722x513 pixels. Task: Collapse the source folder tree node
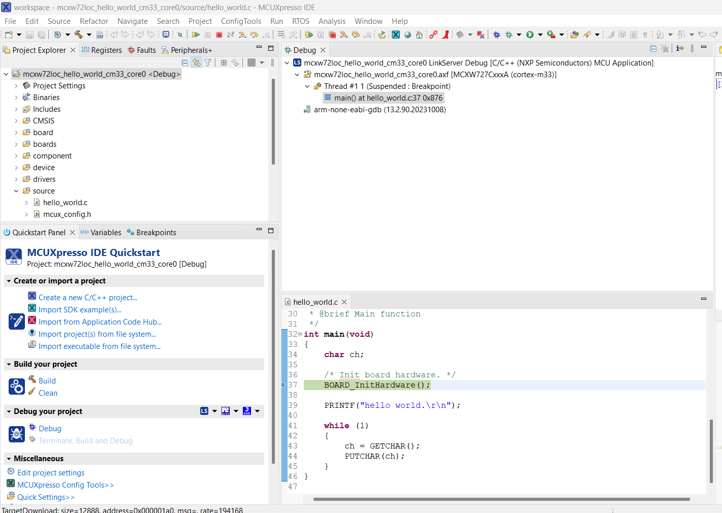pyautogui.click(x=16, y=191)
